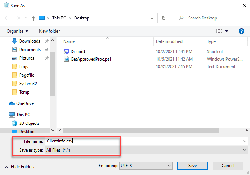Open the Organize menu
Image resolution: width=250 pixels, height=175 pixels.
pyautogui.click(x=17, y=31)
